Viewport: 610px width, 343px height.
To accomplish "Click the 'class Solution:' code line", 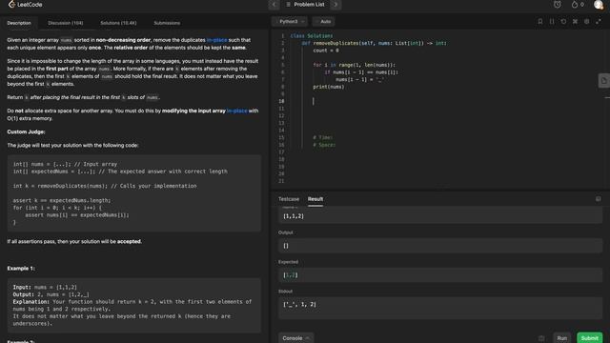I will click(x=312, y=36).
